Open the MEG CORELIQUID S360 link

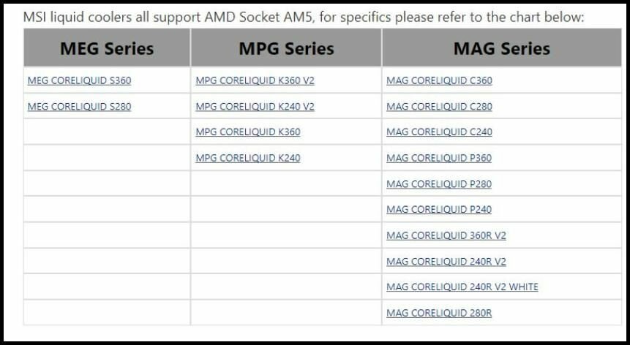click(x=79, y=80)
